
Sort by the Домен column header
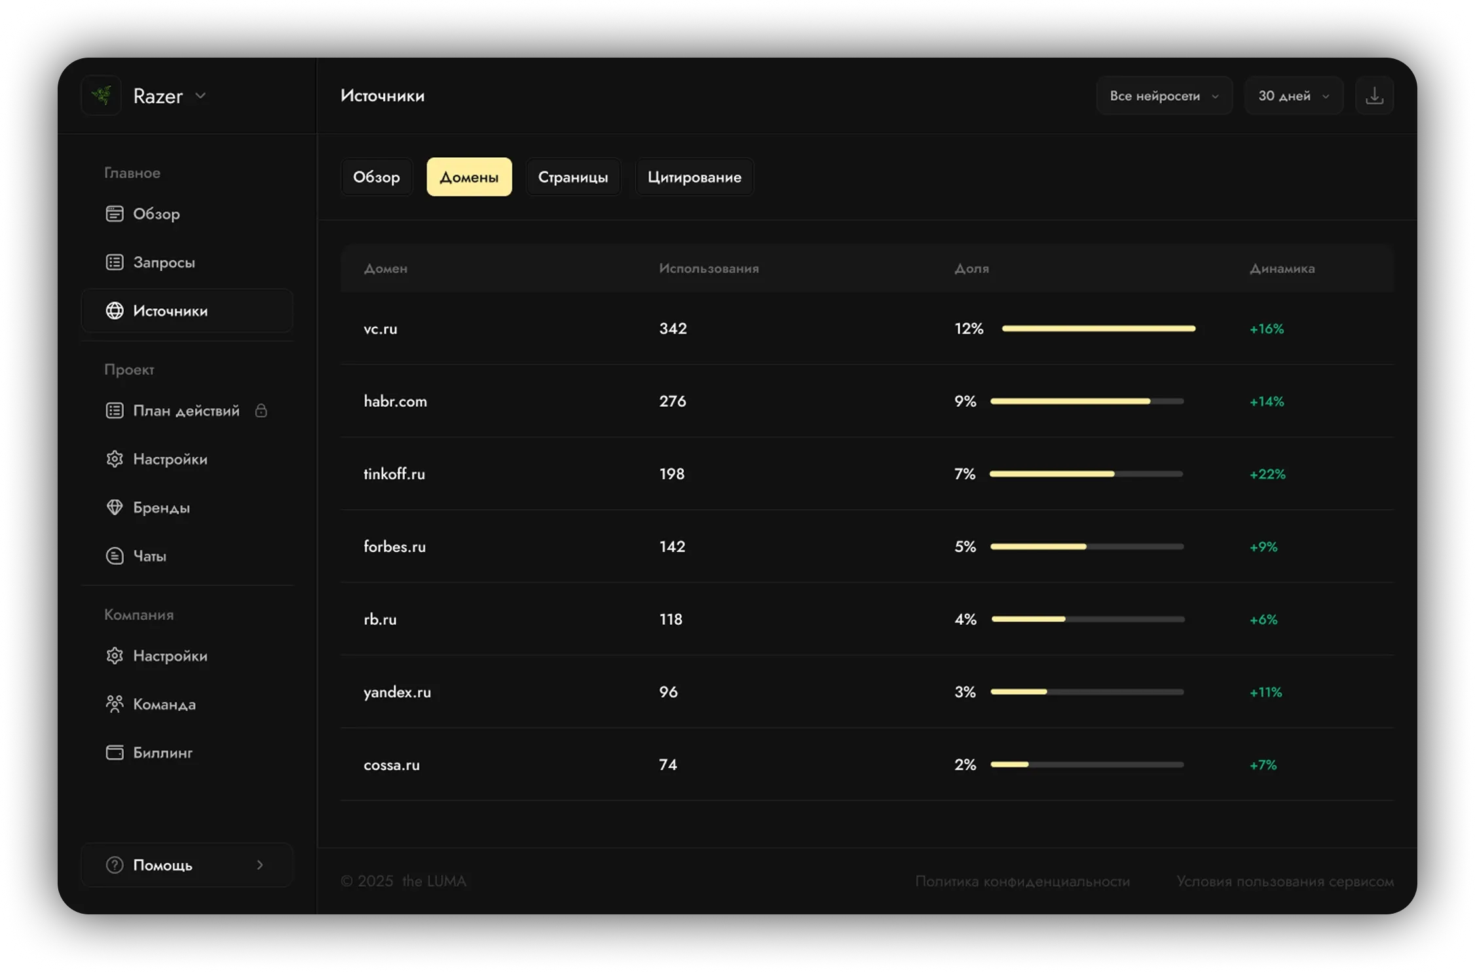(x=386, y=269)
